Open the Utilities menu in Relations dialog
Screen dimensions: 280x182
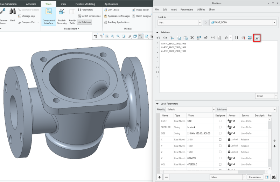201,9
